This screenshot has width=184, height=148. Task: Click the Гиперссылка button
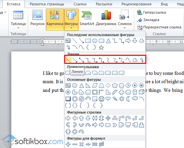(151, 12)
